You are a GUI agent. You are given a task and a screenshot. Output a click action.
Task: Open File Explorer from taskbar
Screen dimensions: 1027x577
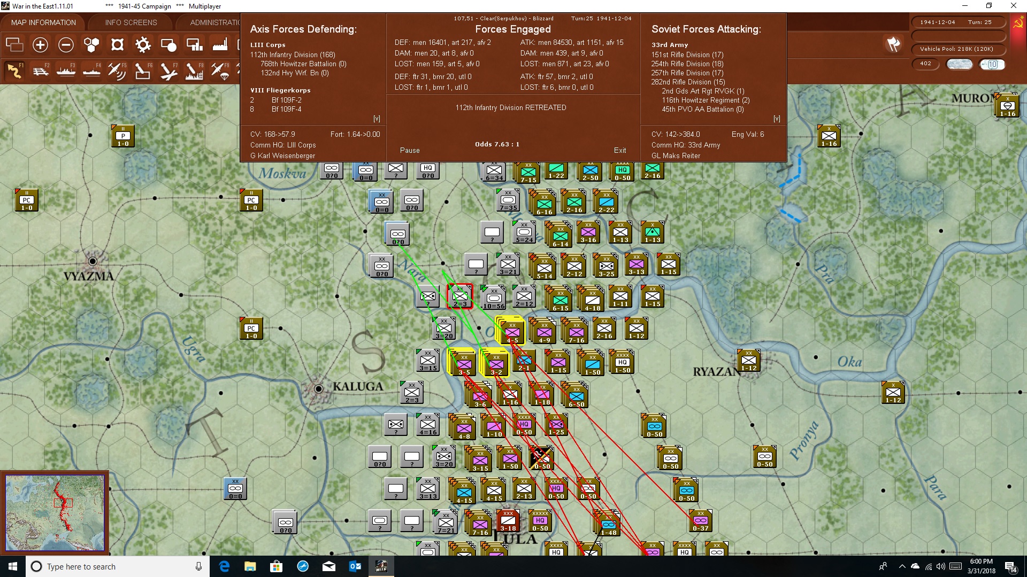[250, 566]
